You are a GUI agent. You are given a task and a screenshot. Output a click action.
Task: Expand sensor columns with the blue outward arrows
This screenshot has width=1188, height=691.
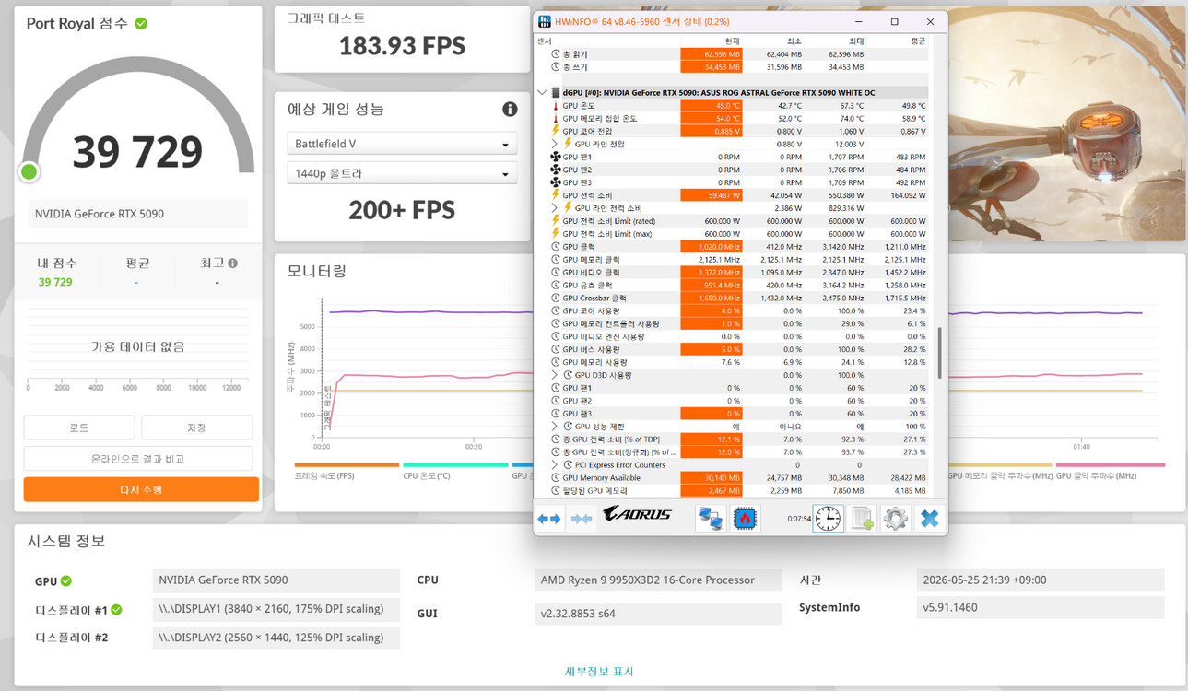click(x=549, y=519)
